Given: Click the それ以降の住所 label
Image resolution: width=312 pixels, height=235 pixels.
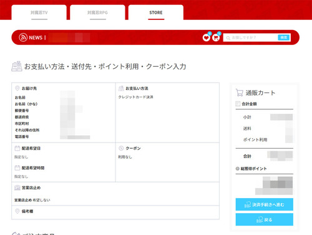Looking at the screenshot, I should click(27, 130).
